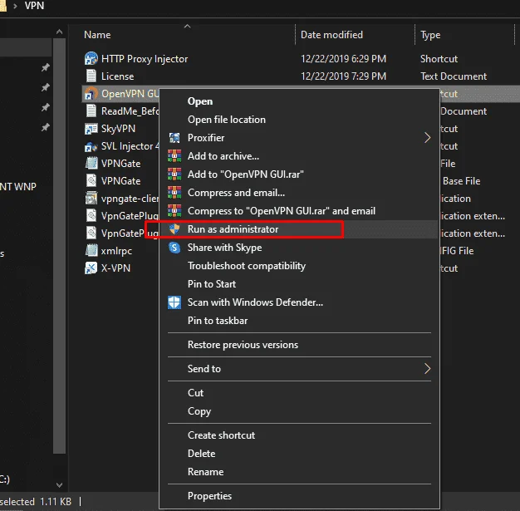This screenshot has width=520, height=511.
Task: Expand the Proxifier submenu arrow
Action: [x=428, y=138]
